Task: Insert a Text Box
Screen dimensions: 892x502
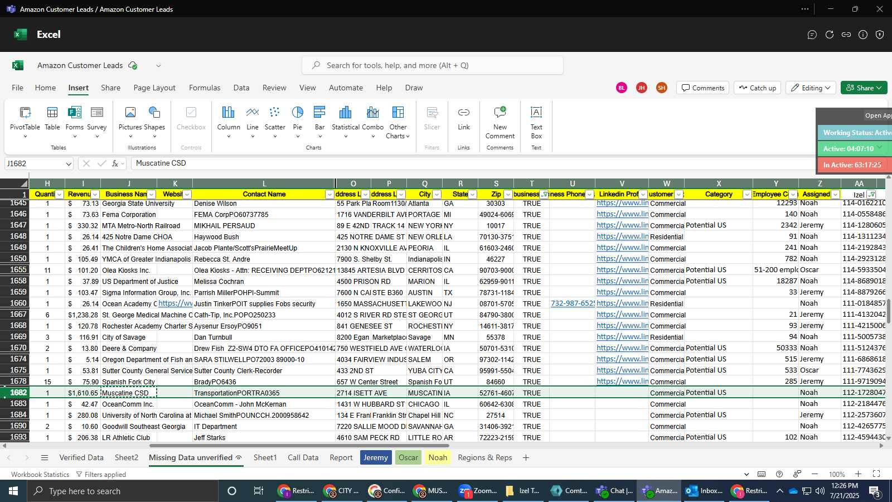Action: click(536, 123)
